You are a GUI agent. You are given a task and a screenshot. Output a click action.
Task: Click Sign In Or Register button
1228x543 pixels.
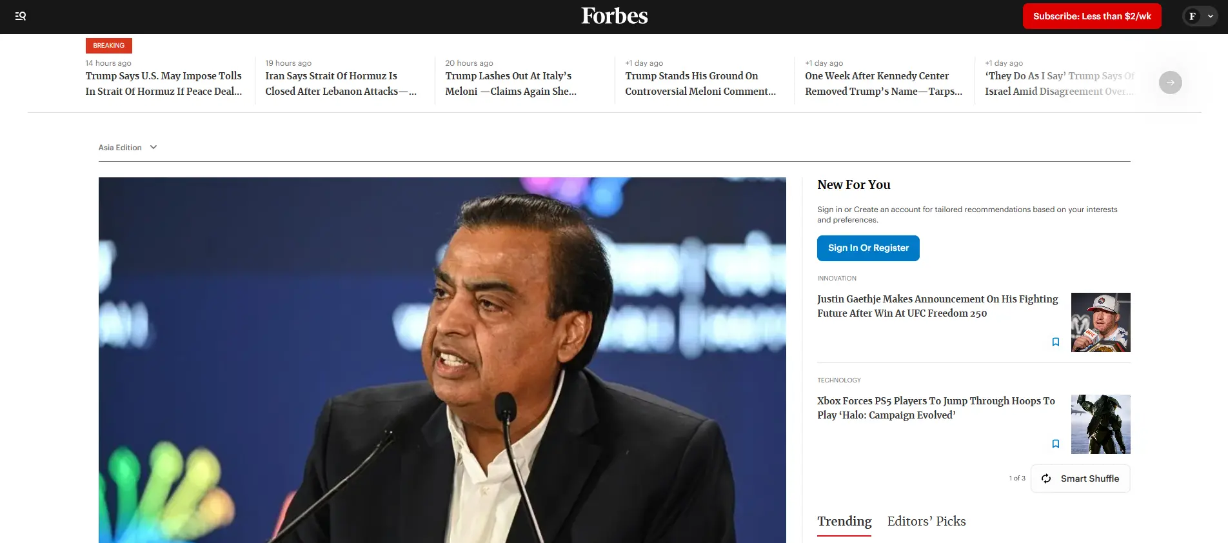pos(868,248)
